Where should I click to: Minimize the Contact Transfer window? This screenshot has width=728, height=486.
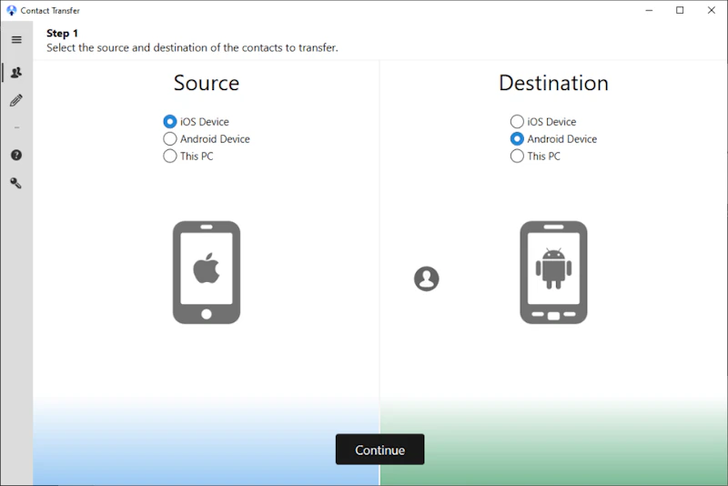[x=649, y=10]
